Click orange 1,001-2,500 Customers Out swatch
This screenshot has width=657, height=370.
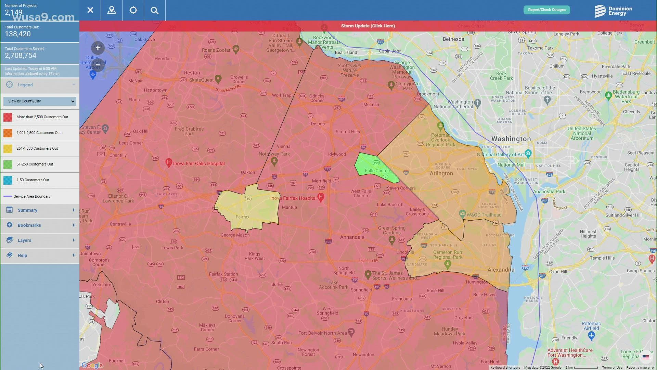[x=8, y=133]
